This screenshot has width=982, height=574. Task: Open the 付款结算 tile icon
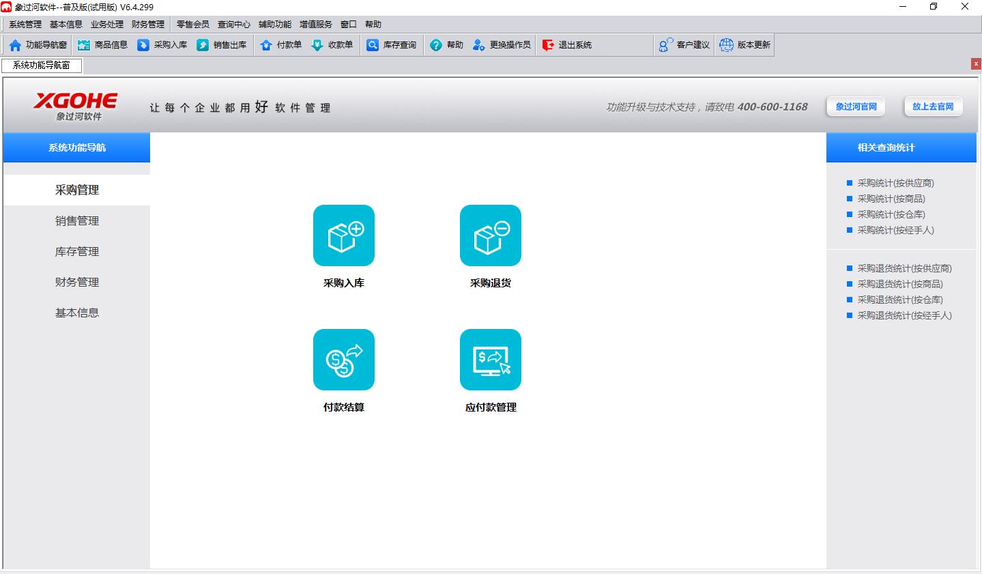click(x=344, y=360)
